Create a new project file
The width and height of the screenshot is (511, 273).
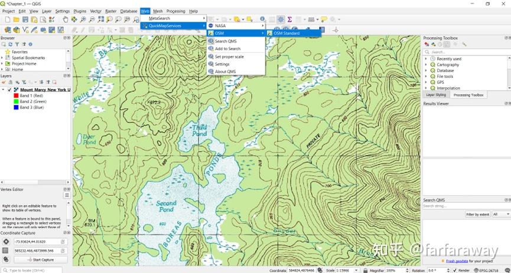point(8,19)
